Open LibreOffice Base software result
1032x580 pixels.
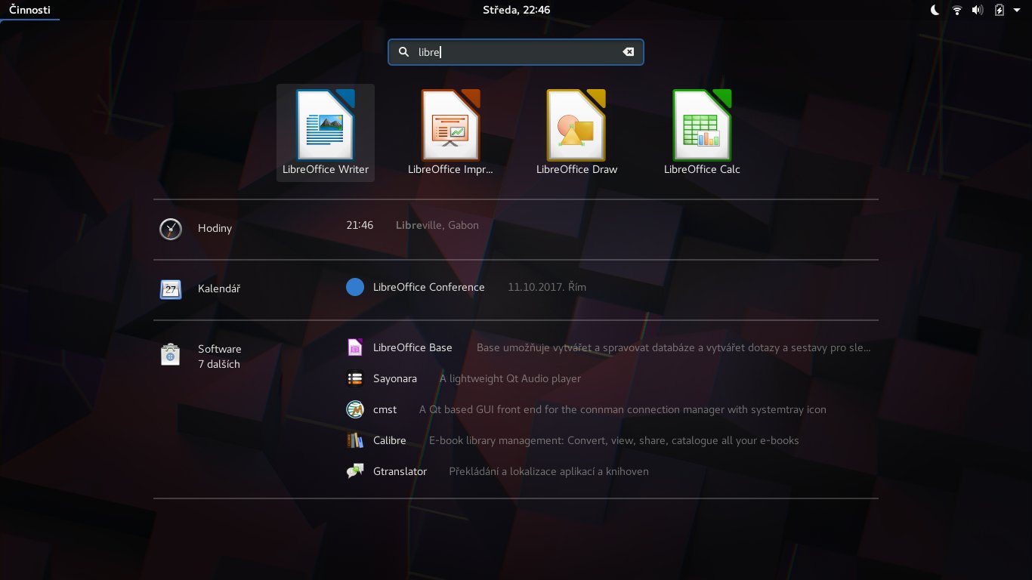(x=412, y=347)
